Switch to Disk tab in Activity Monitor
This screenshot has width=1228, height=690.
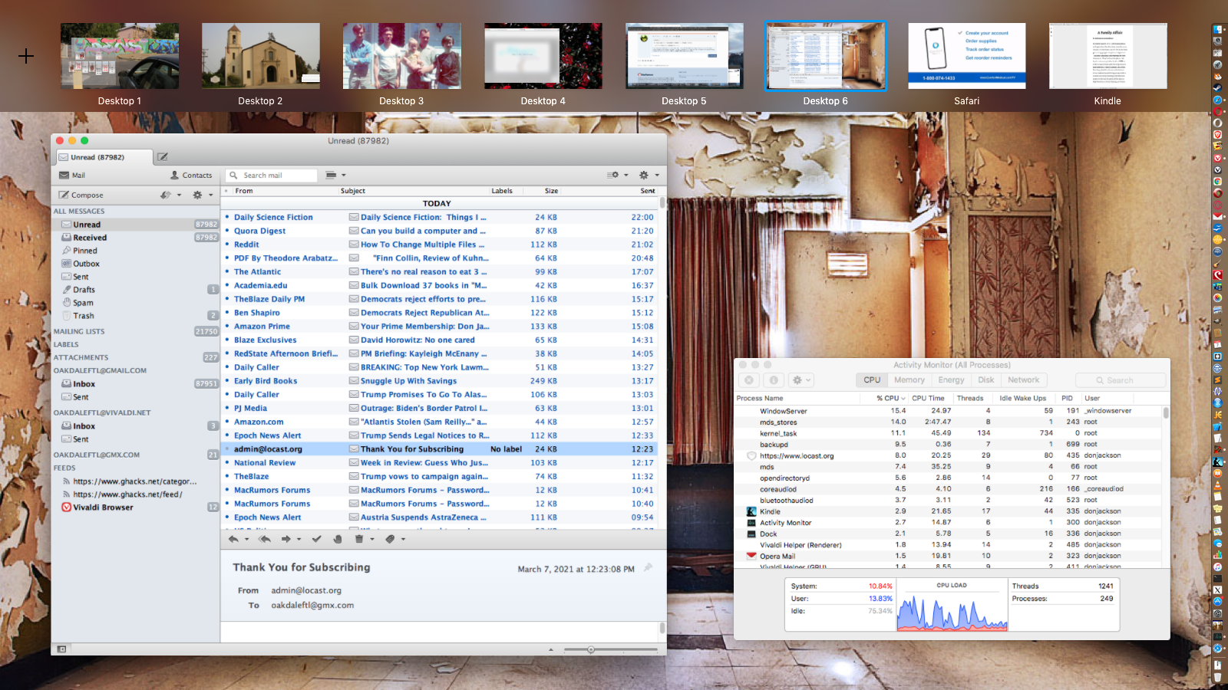pos(985,380)
